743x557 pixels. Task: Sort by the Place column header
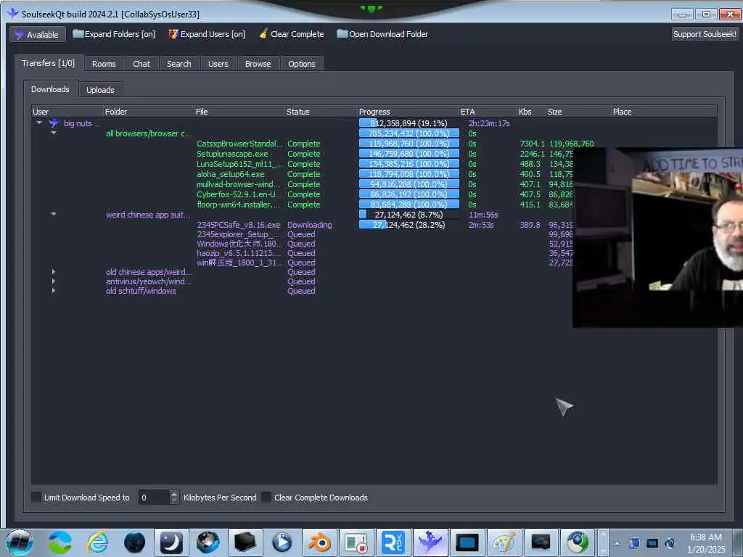(663, 112)
